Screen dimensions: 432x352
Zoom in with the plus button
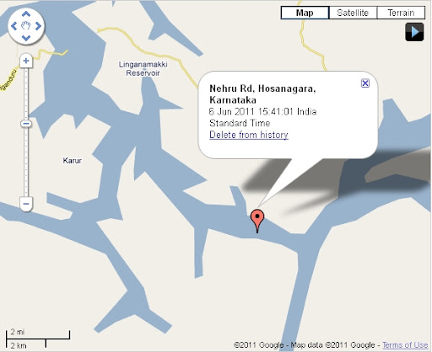pos(26,61)
